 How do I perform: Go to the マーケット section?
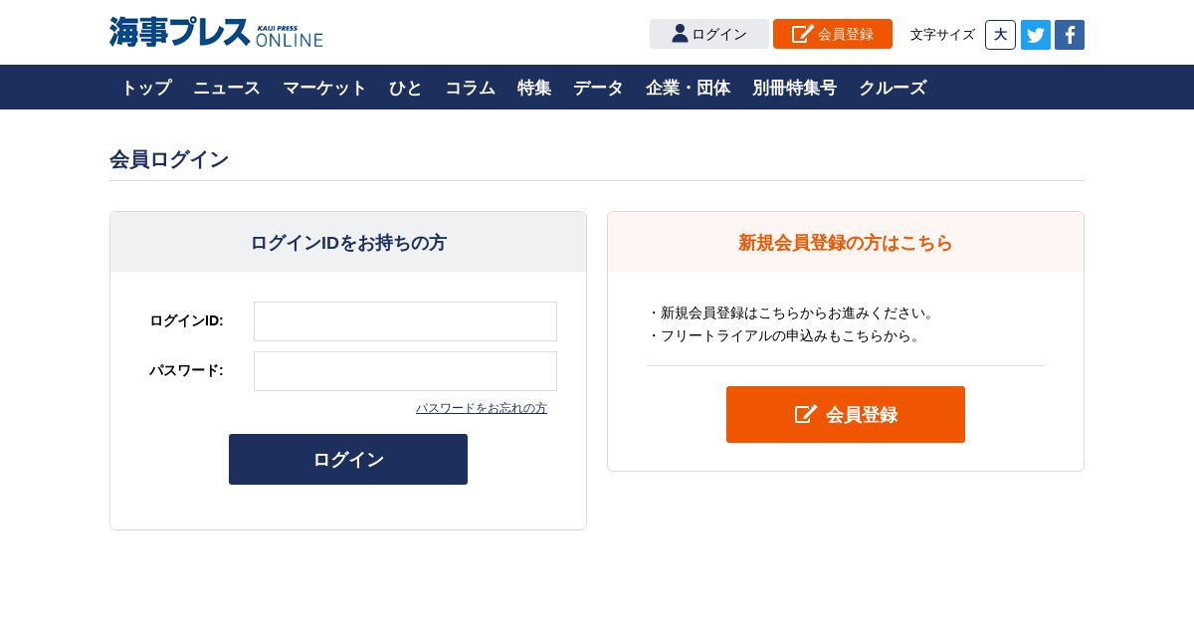coord(324,88)
